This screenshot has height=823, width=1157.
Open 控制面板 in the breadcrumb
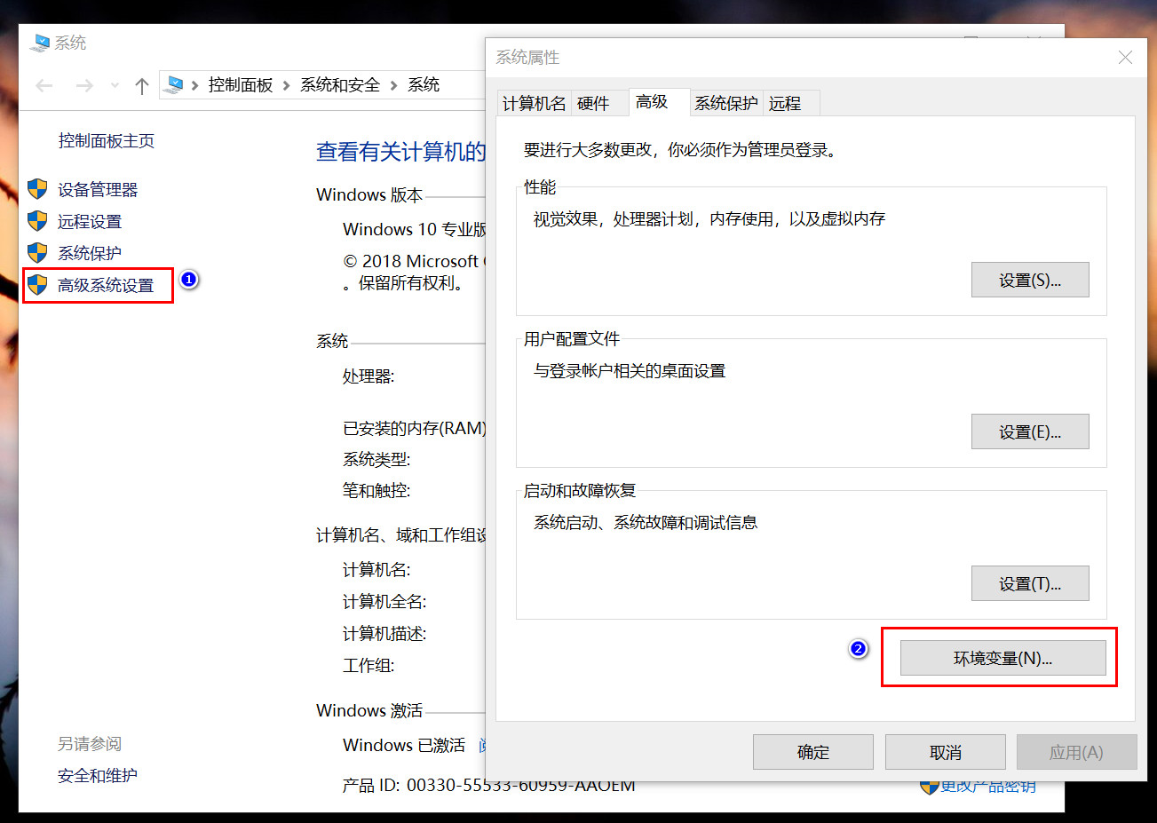click(x=241, y=85)
